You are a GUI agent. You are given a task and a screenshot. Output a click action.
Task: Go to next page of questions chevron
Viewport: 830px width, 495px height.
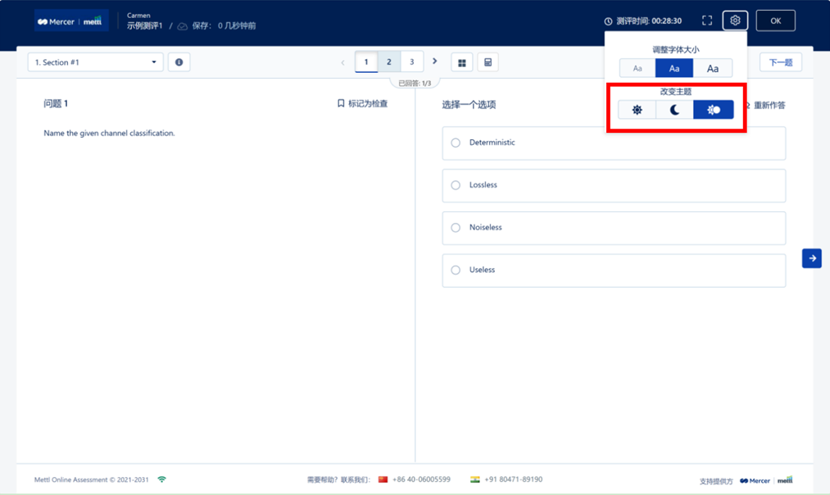[x=435, y=61]
